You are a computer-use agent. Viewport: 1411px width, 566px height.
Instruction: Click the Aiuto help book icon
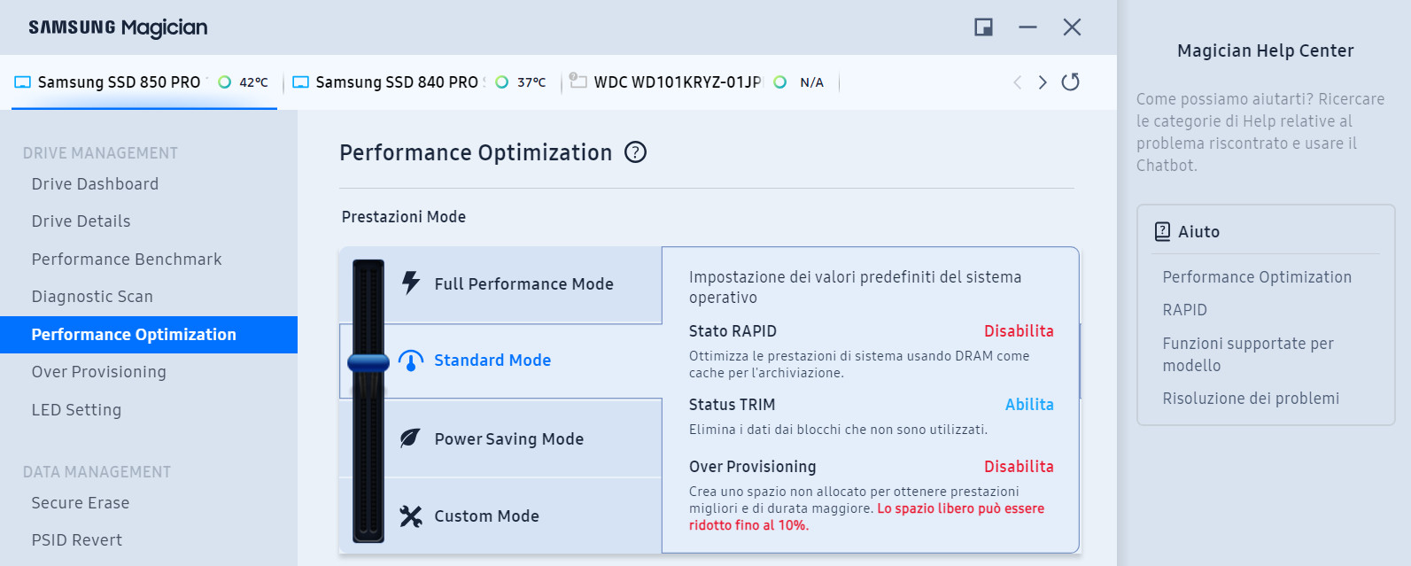[1162, 232]
